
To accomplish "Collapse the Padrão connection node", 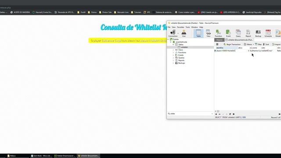I will coord(168,39).
